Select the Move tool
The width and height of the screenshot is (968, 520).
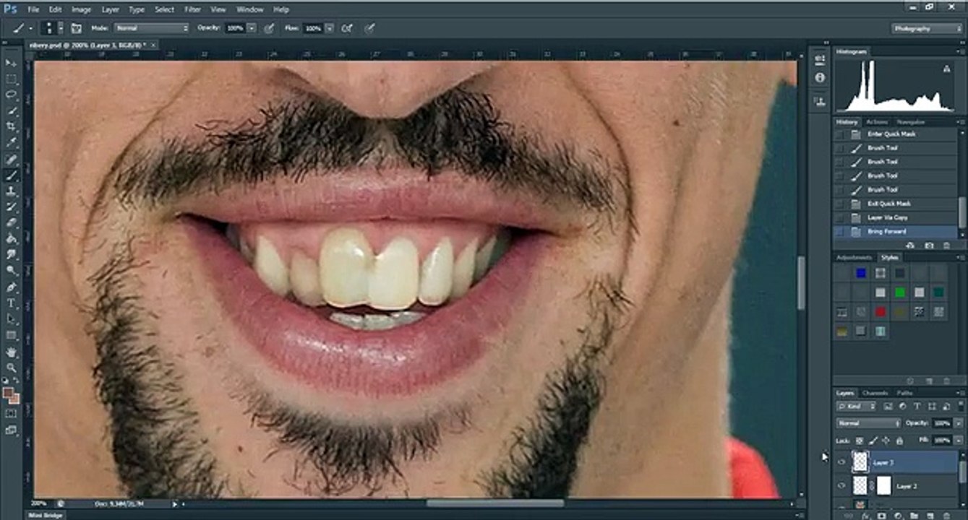pos(11,64)
